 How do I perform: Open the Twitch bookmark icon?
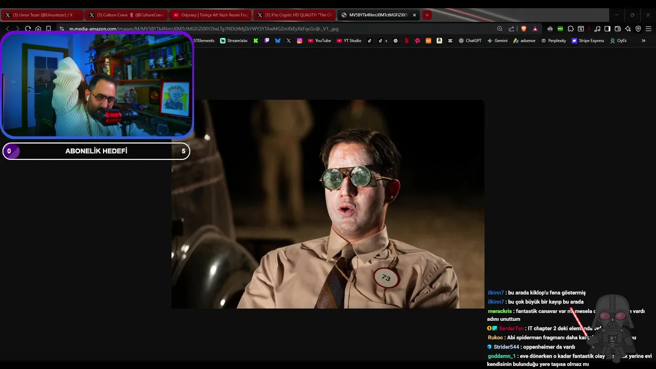(x=266, y=40)
